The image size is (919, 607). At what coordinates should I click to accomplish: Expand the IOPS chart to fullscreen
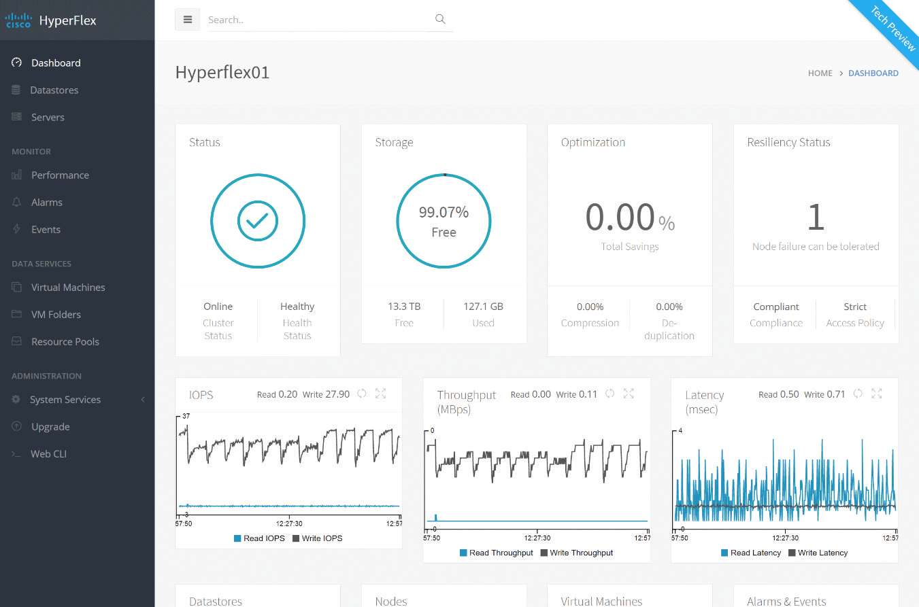(380, 394)
